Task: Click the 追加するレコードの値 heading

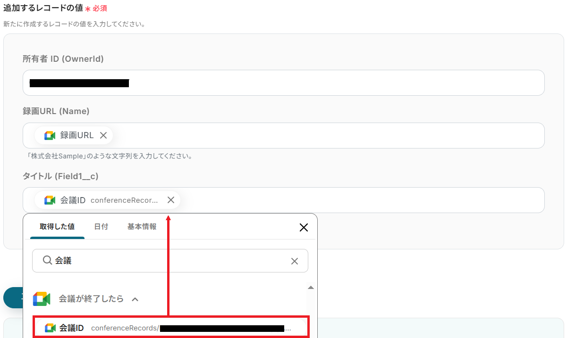Action: [43, 8]
